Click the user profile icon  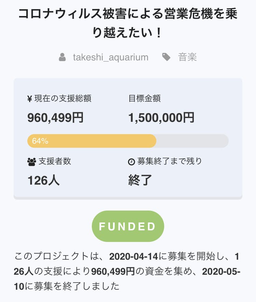coord(62,57)
